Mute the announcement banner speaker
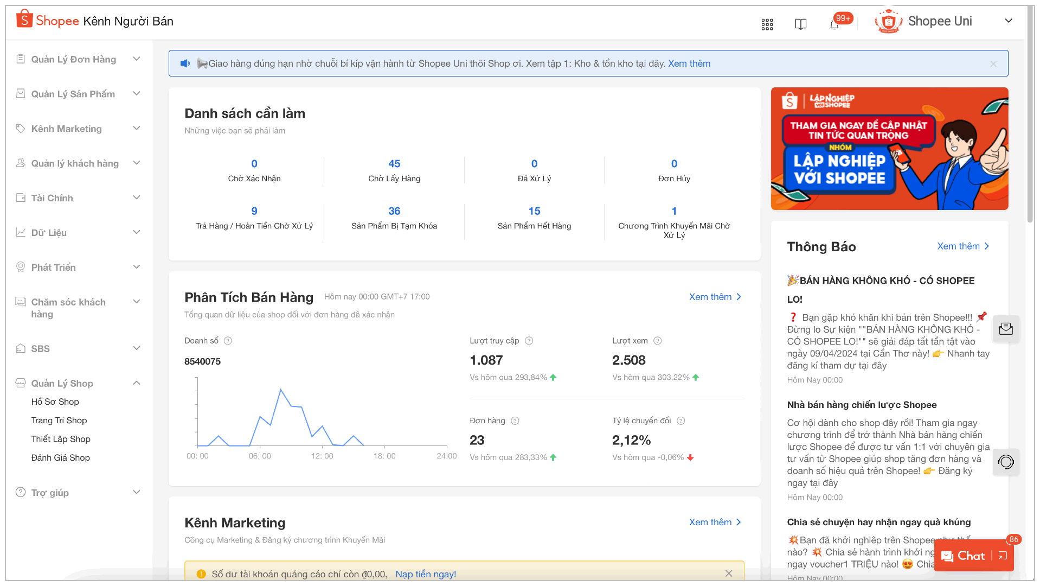Viewport: 1040px width, 586px height. pos(185,63)
